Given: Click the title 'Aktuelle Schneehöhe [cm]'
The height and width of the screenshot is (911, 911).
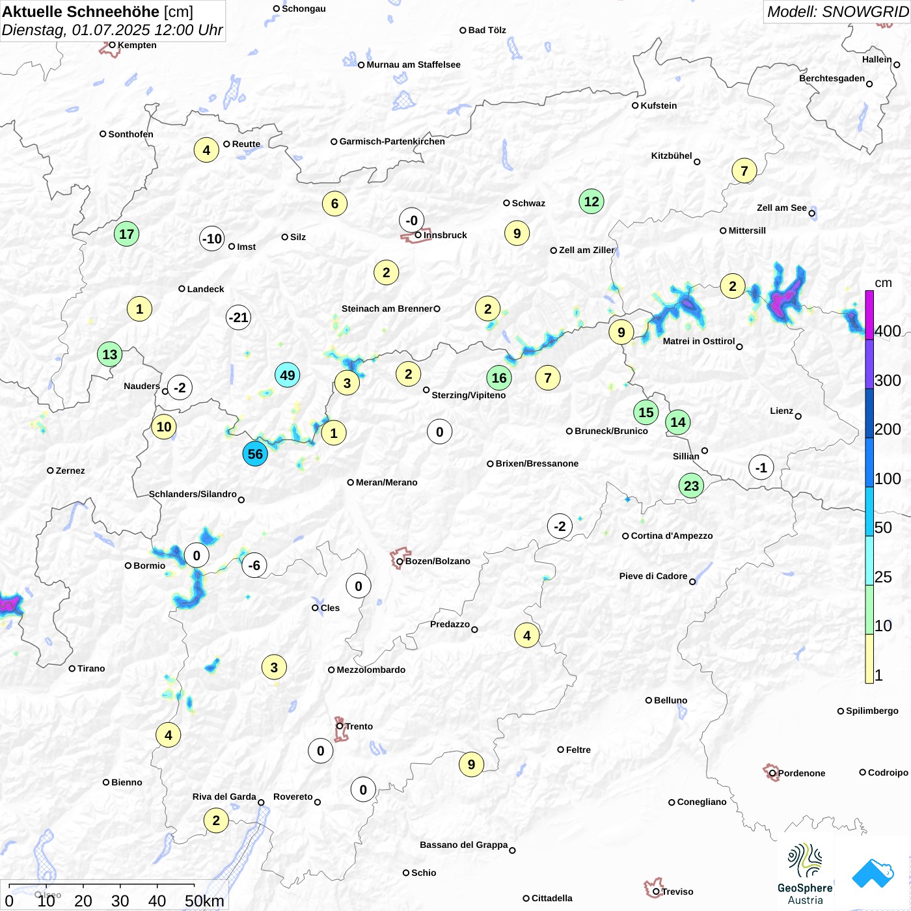Looking at the screenshot, I should [98, 12].
